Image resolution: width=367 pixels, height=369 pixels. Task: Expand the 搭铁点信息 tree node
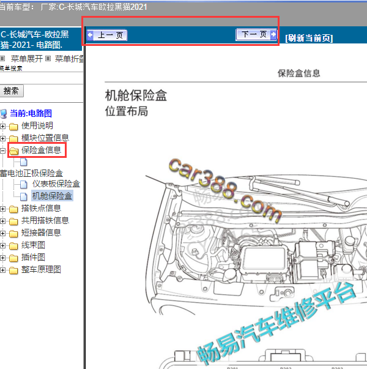[x=2, y=209]
